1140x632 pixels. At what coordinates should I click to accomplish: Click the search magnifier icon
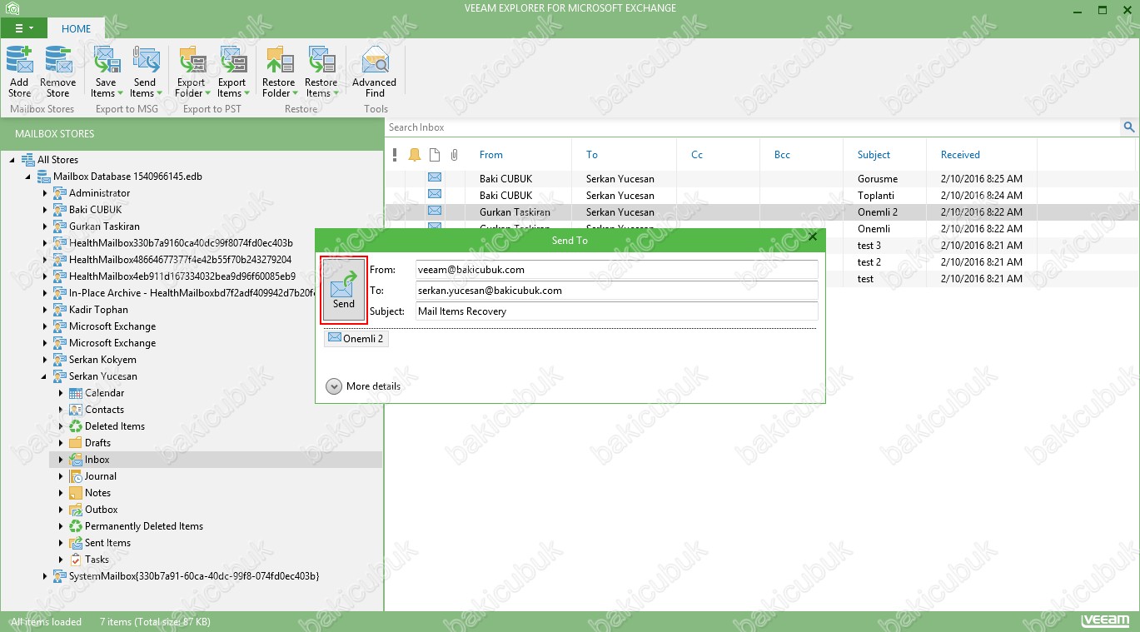point(1129,127)
